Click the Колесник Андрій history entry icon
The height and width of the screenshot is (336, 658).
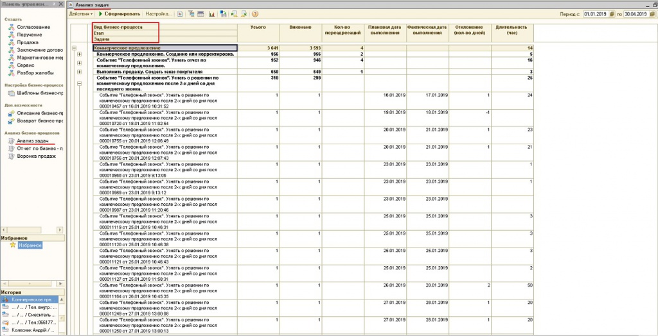5,330
